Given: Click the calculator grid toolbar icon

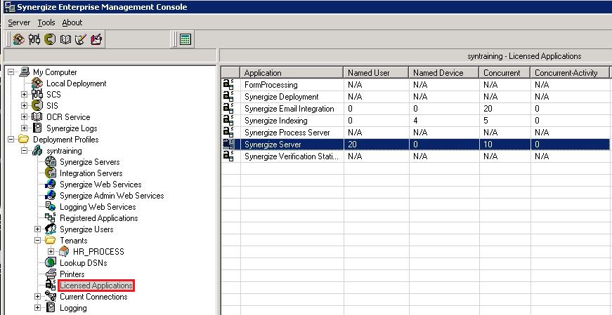Looking at the screenshot, I should [x=185, y=39].
